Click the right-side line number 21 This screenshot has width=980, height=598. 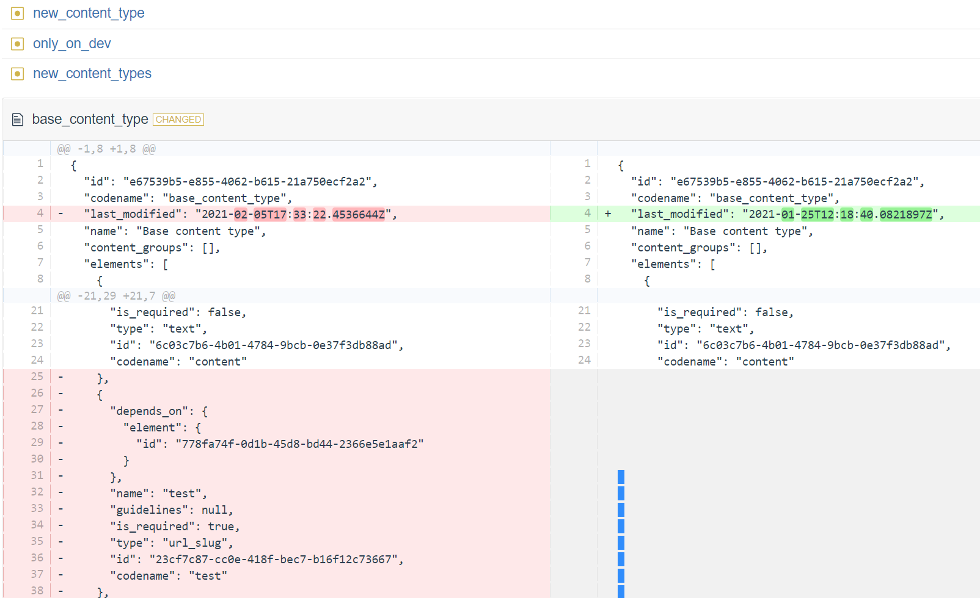pyautogui.click(x=585, y=311)
